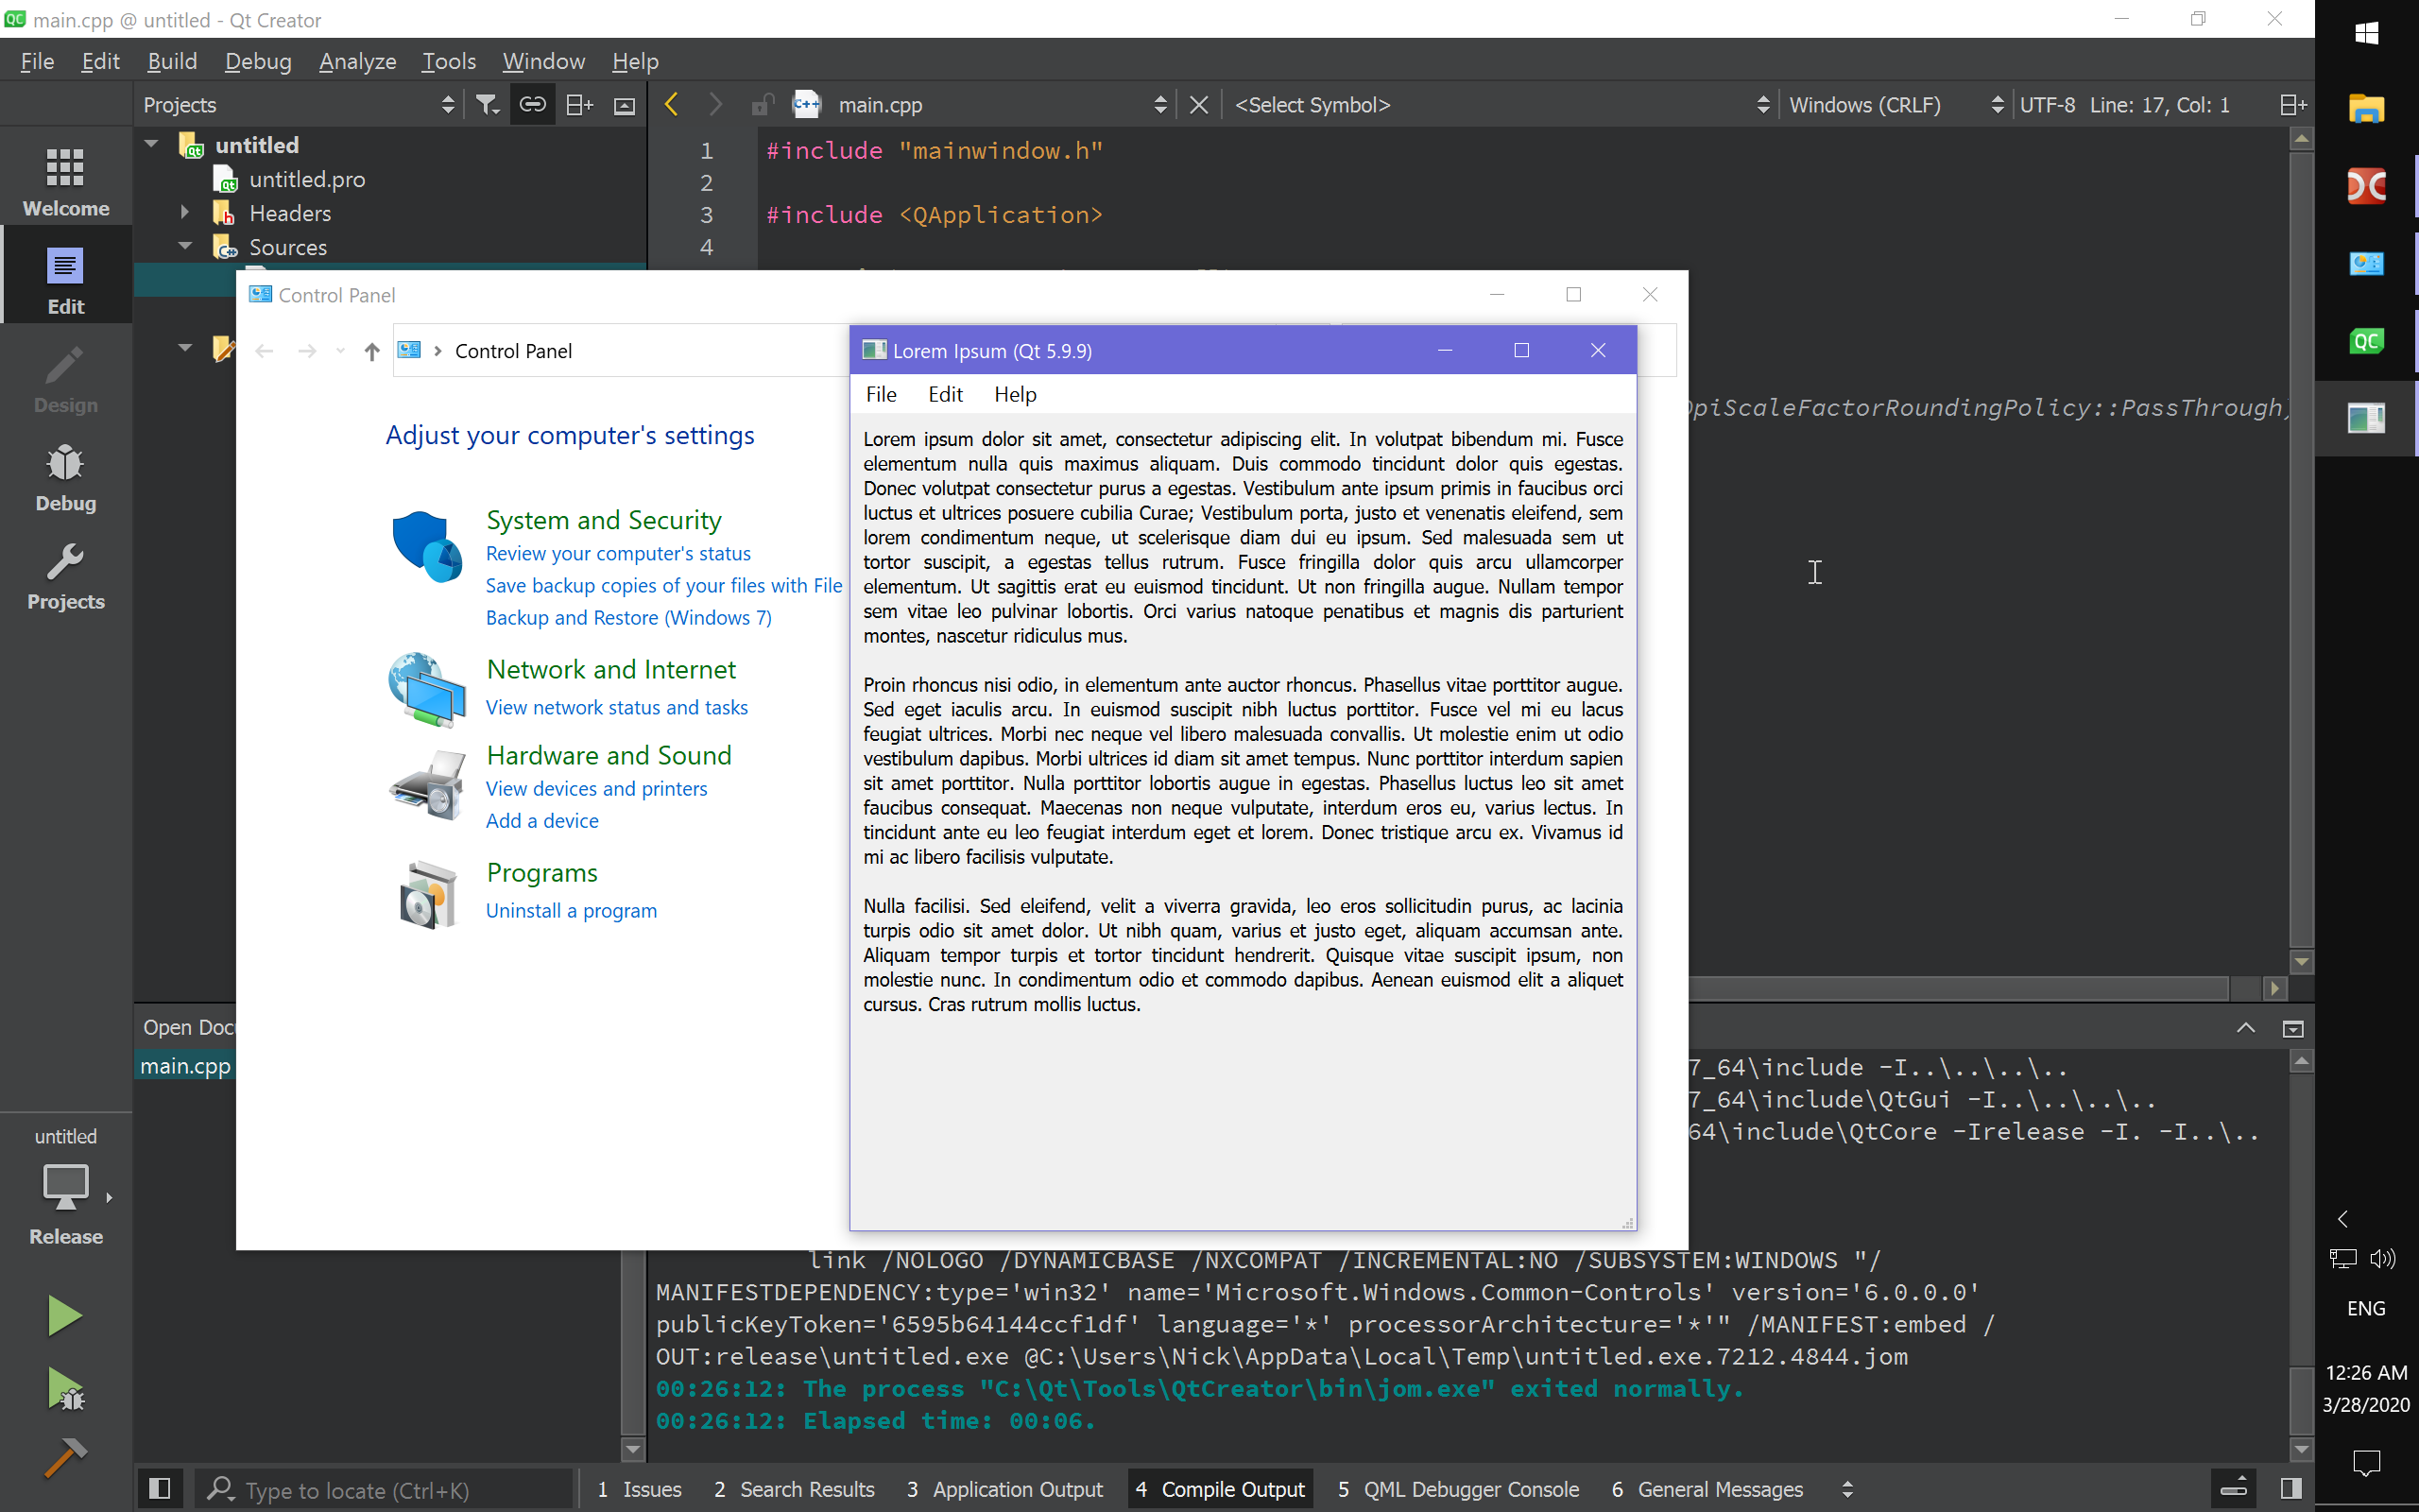
Task: Collapse the Sources folder
Action: (x=184, y=246)
